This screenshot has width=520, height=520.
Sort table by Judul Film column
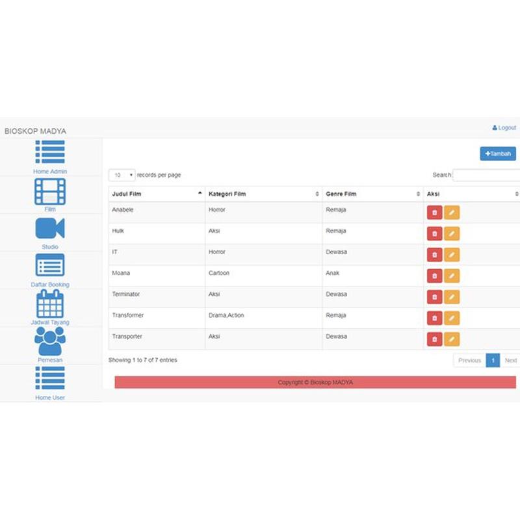point(156,194)
